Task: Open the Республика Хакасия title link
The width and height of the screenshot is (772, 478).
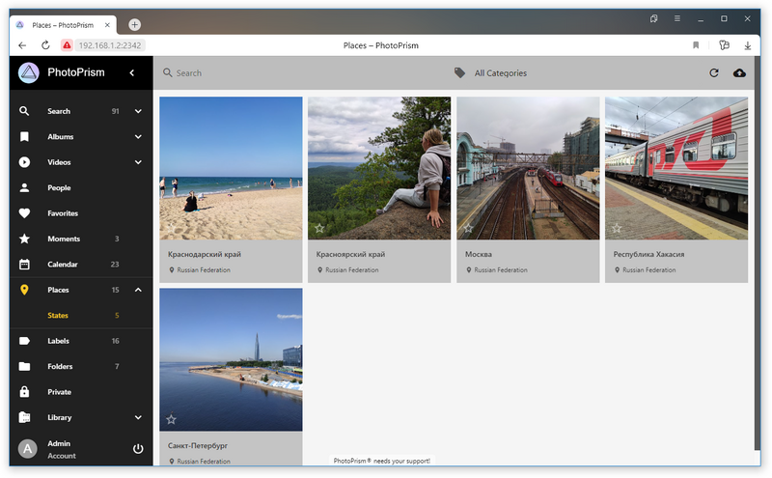Action: [x=648, y=254]
